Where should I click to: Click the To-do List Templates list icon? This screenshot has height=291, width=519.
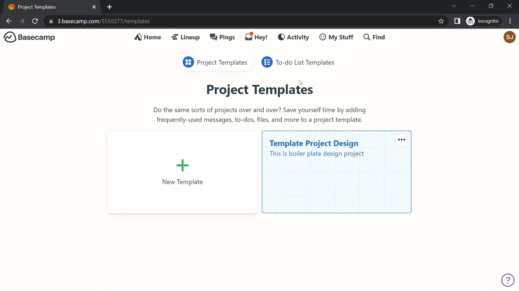click(267, 62)
